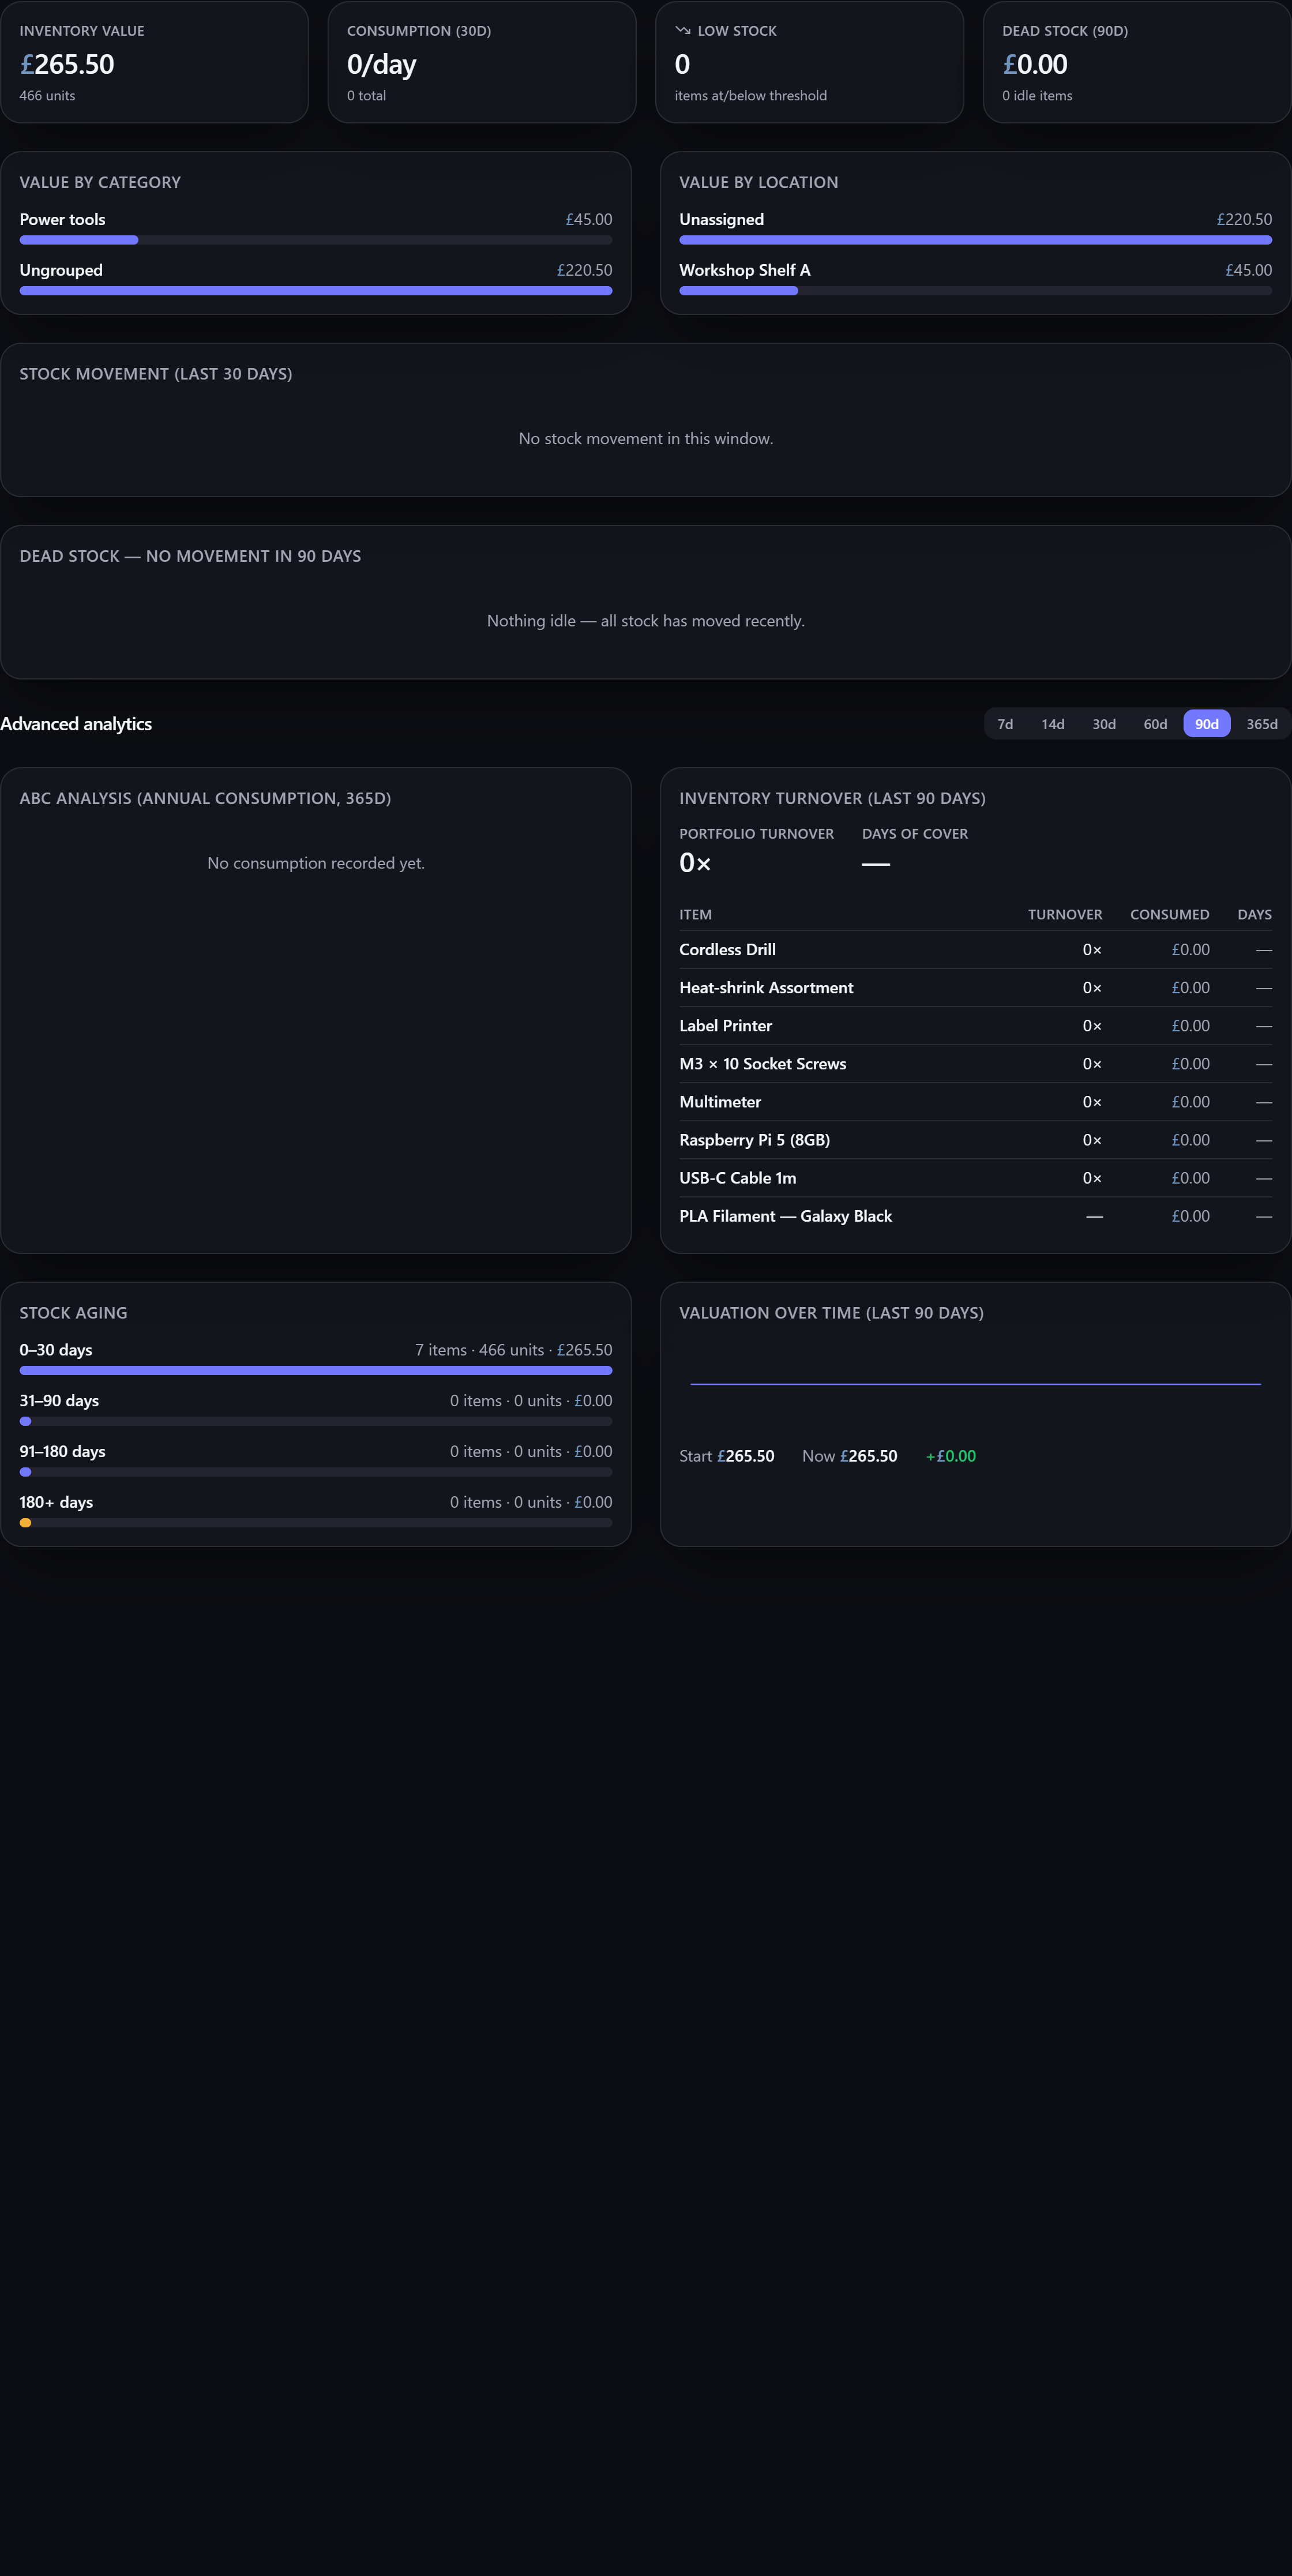Click the Power tools value bar
Screen dimensions: 1292x2576
click(316, 240)
